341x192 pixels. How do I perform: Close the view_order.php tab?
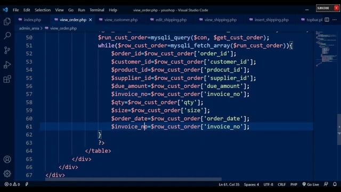91,20
